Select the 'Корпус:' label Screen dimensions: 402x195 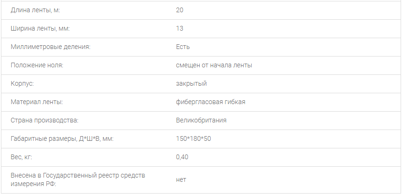click(x=22, y=83)
